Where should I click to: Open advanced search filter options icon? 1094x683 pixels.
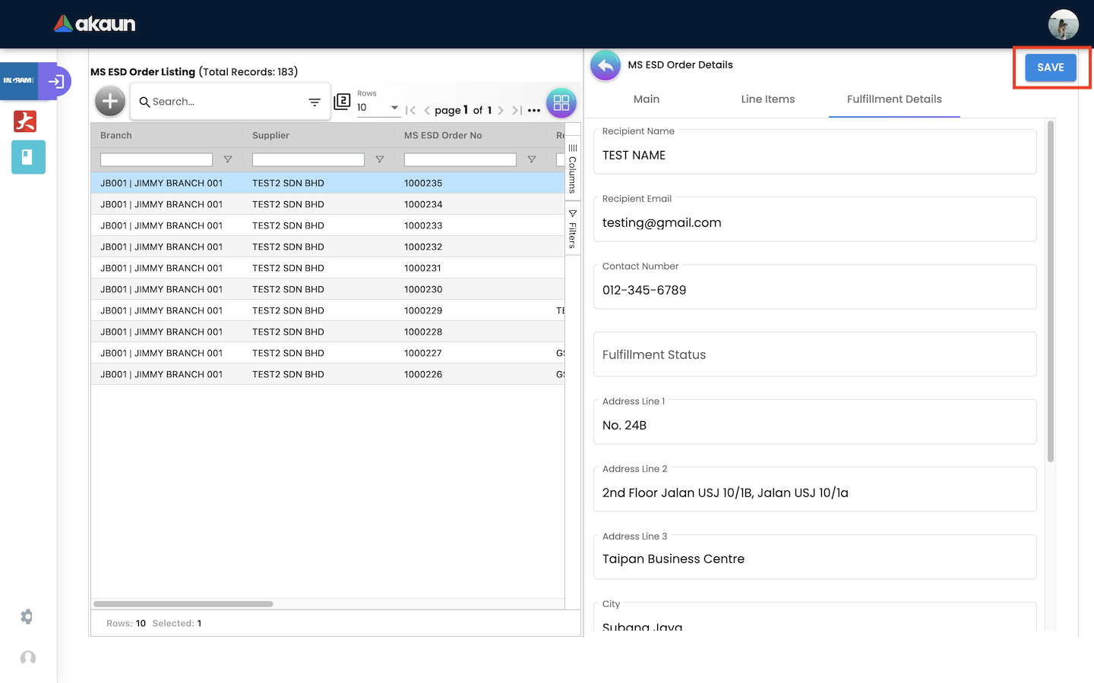coord(315,102)
